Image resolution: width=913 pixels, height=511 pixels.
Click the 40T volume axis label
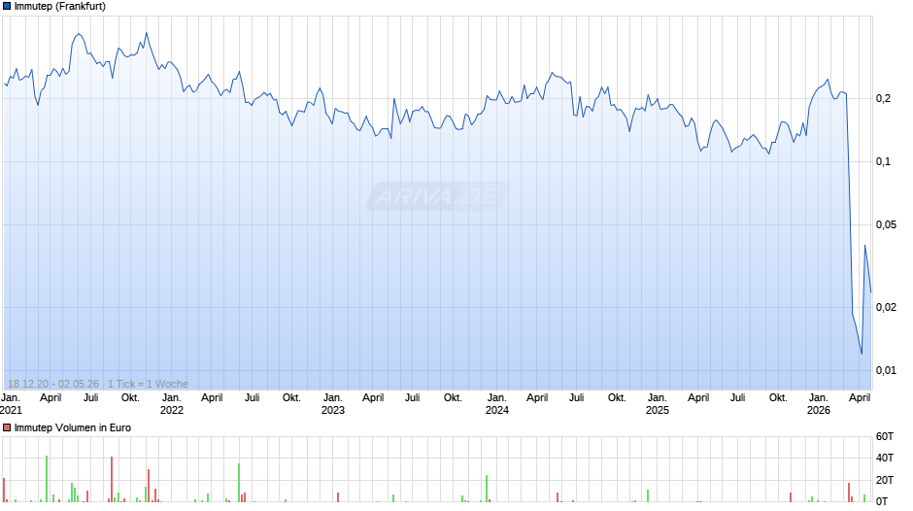pyautogui.click(x=885, y=458)
